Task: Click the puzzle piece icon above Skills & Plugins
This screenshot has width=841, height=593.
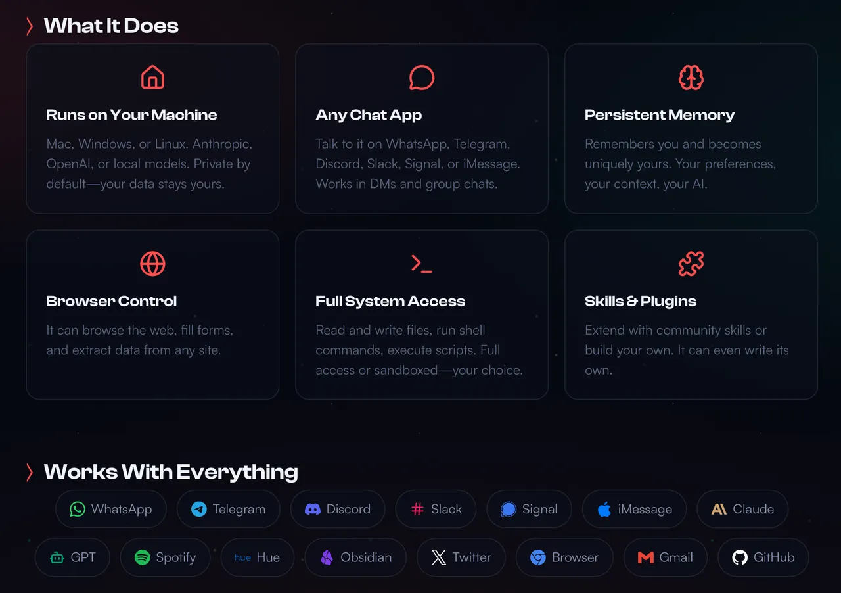Action: [691, 264]
